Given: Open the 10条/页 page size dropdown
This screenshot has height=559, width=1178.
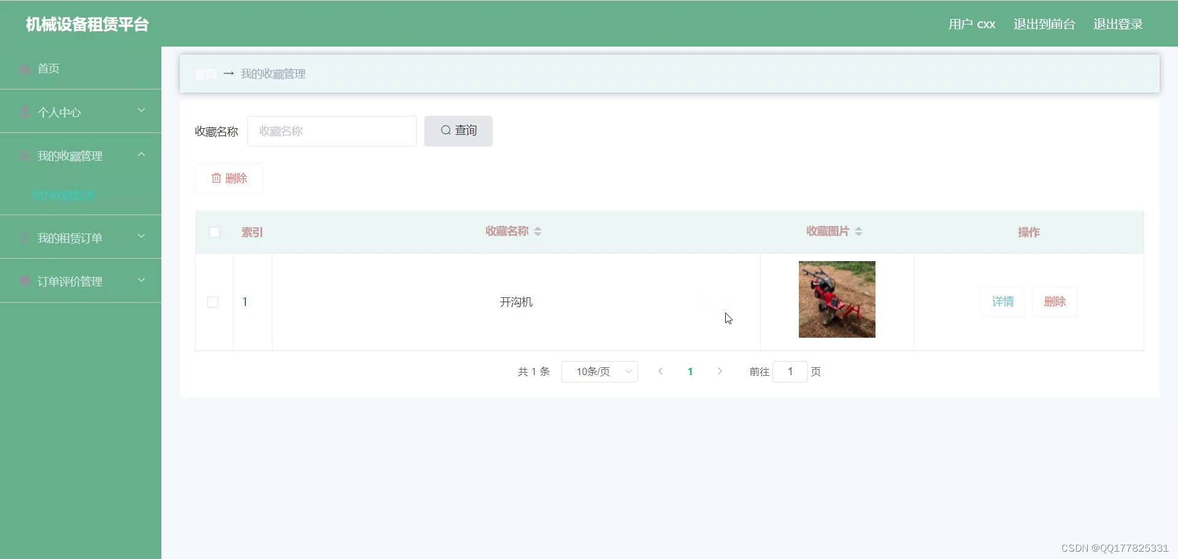Looking at the screenshot, I should 599,371.
